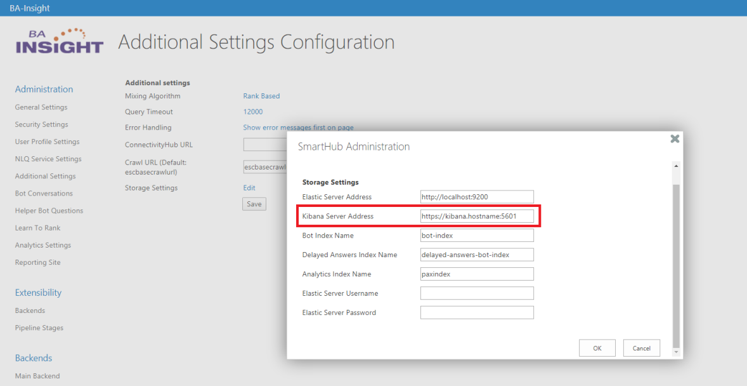Click the dialog scrollbar down arrow
Screen dimensions: 747x386
click(x=676, y=352)
